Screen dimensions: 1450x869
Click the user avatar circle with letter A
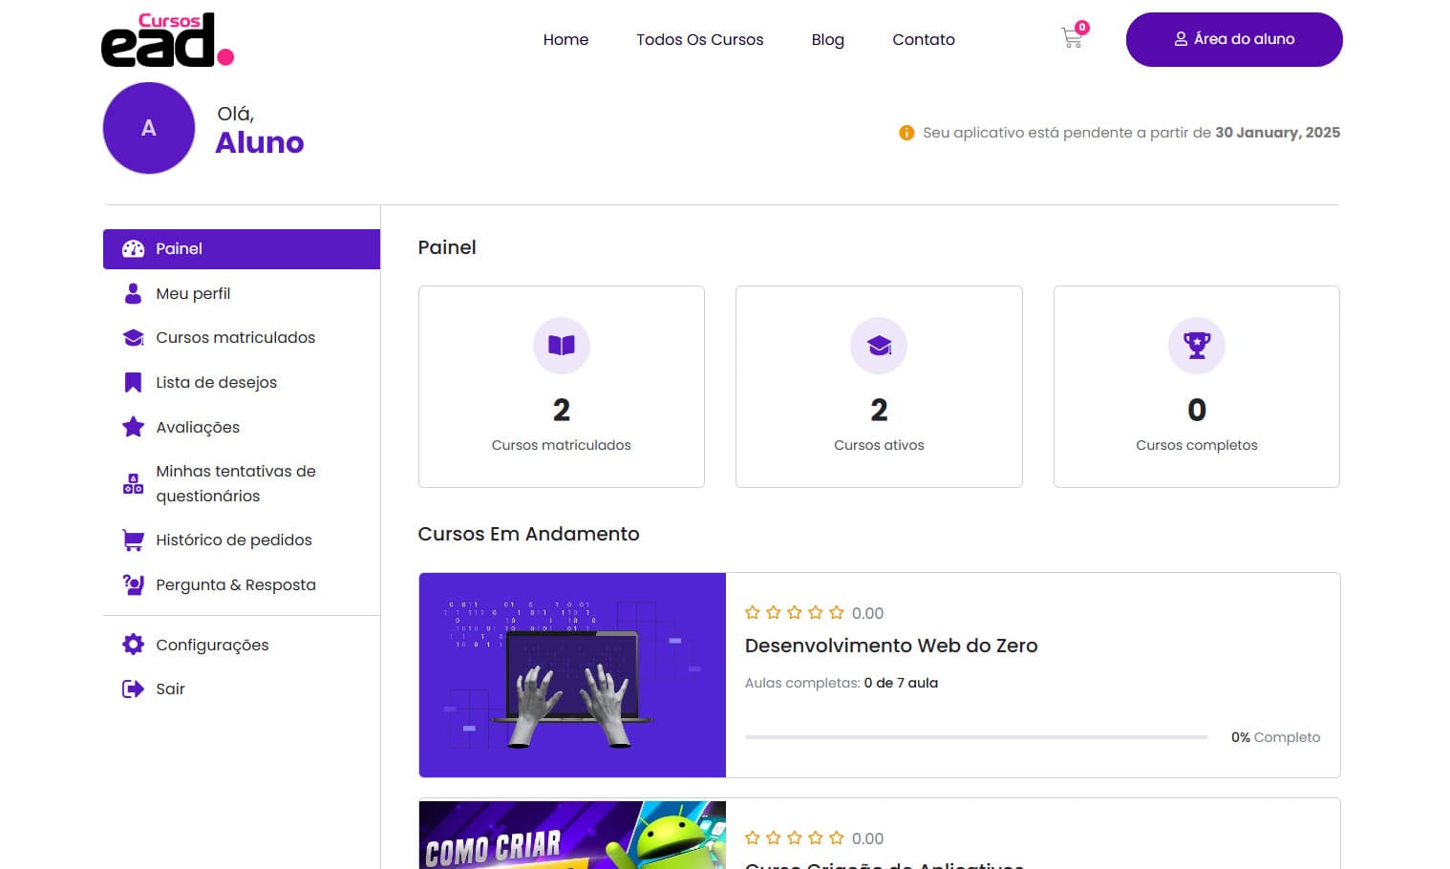pos(149,128)
